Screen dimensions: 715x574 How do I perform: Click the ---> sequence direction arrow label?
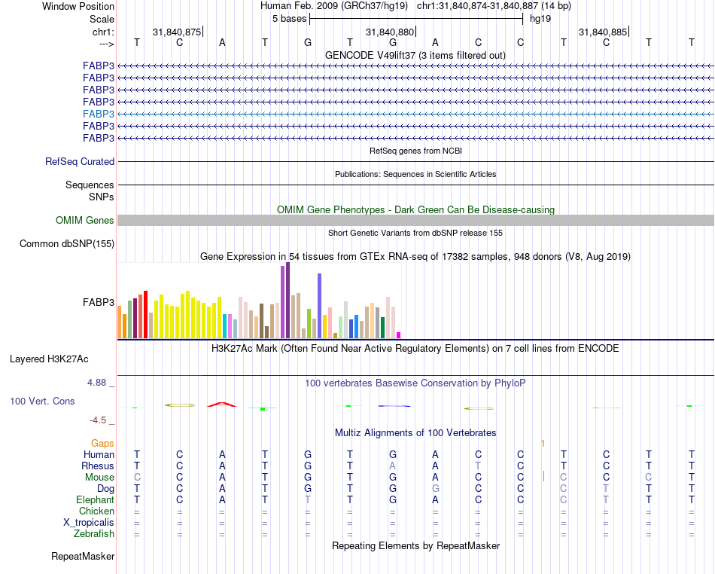tap(106, 44)
